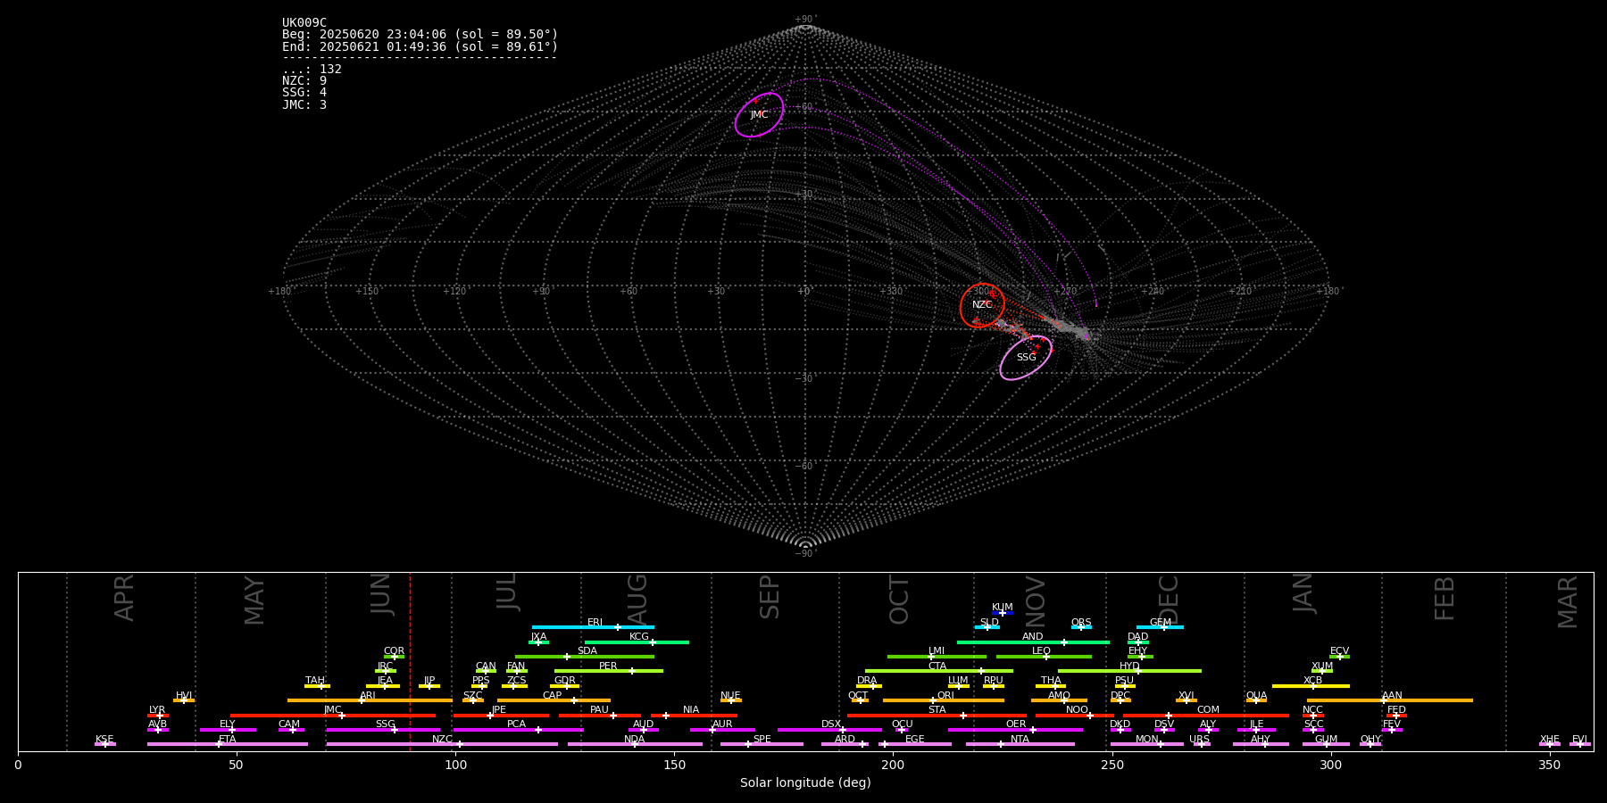The height and width of the screenshot is (803, 1607).
Task: Select the KUM shower label in timeline
Action: [x=1003, y=608]
